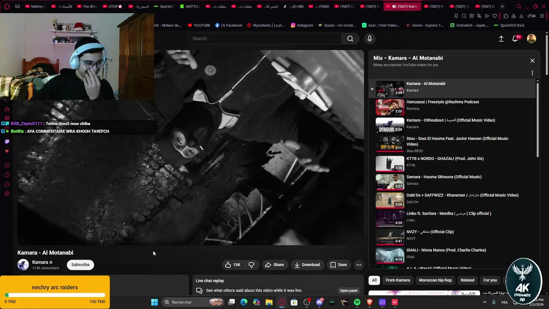Open the browser downloads icon
549x309 pixels.
coord(521,16)
